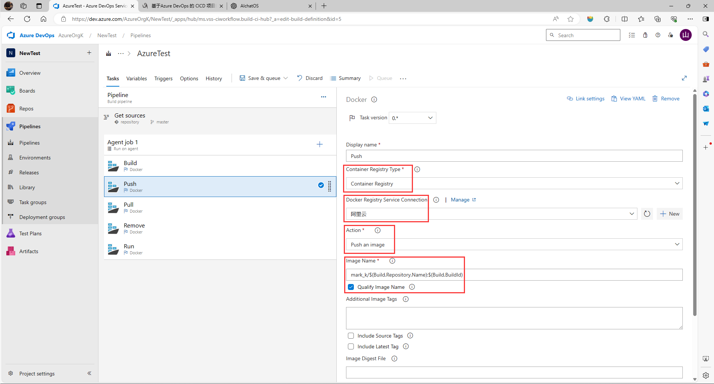The image size is (714, 384).
Task: Open the more commands ellipsis after Queue
Action: (x=403, y=78)
